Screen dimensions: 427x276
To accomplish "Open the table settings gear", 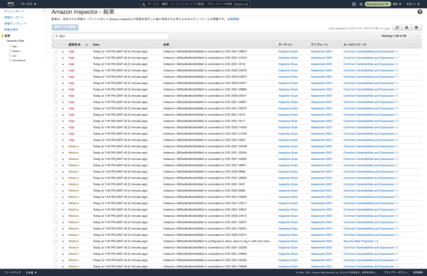I will [x=416, y=27].
